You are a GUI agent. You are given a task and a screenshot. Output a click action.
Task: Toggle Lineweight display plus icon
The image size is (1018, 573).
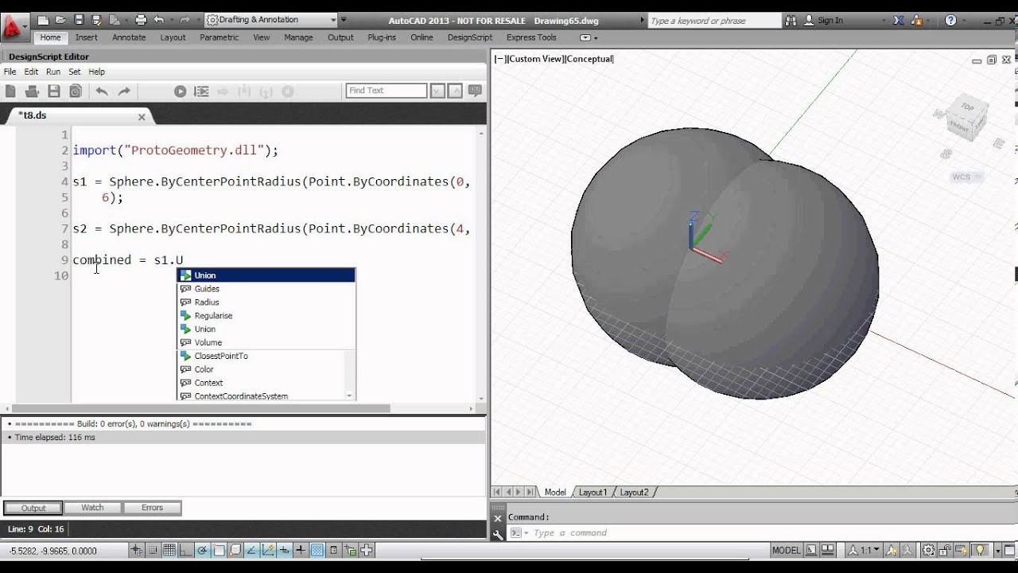pyautogui.click(x=300, y=550)
